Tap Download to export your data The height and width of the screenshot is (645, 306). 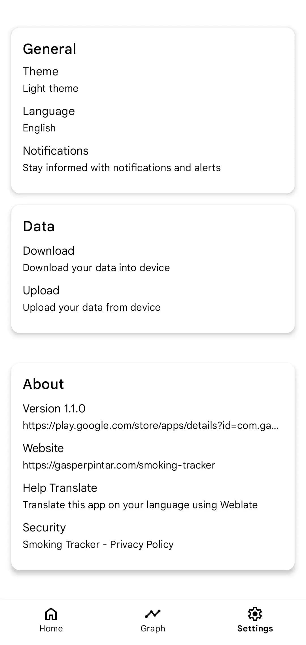pos(48,250)
